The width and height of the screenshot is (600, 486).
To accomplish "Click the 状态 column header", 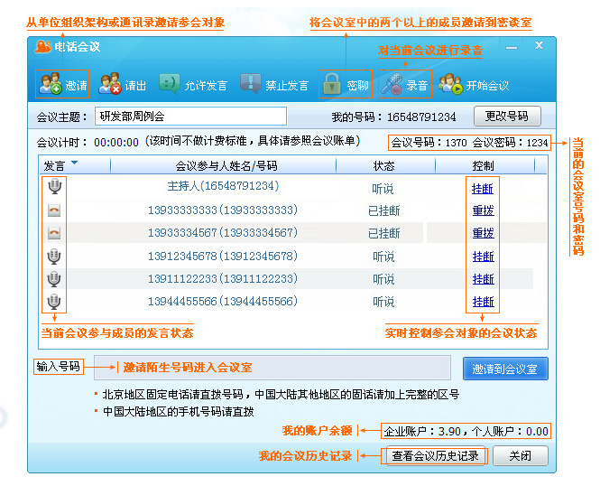I will [383, 166].
